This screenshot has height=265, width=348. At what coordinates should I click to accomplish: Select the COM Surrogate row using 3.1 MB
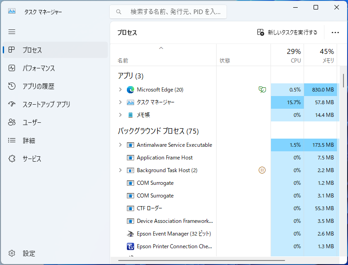225,196
